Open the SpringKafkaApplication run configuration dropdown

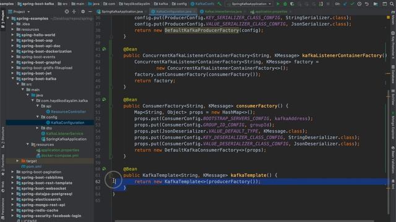(x=249, y=4)
